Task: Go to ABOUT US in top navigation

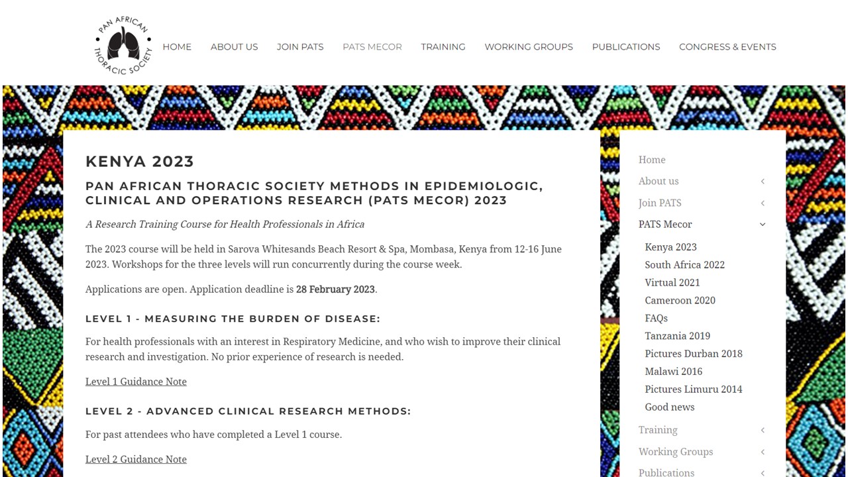Action: [x=234, y=47]
